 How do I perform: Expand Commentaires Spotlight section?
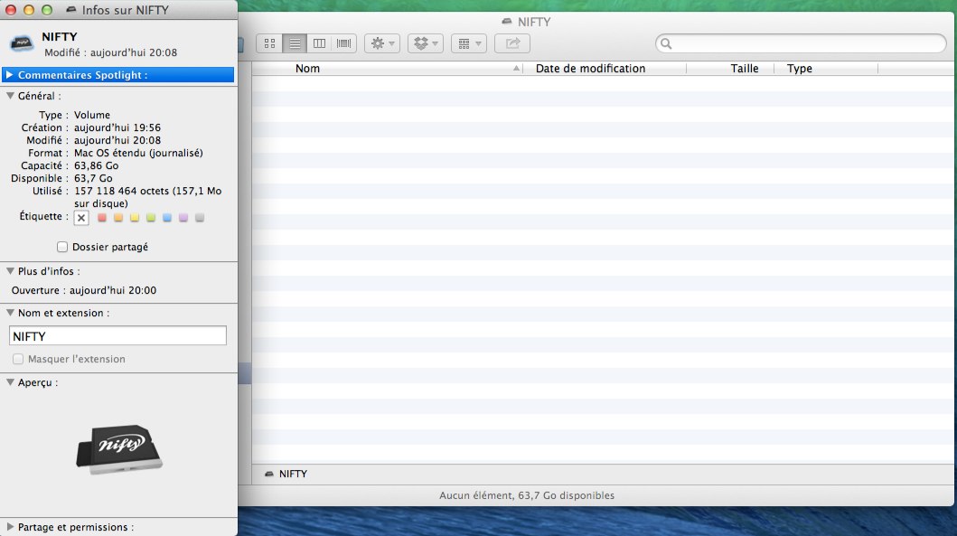point(10,74)
